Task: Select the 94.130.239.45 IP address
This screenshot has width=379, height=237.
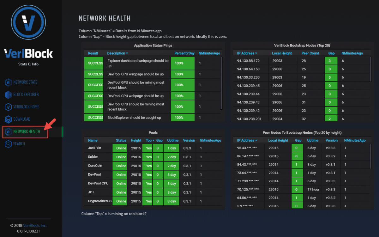Action: tap(248, 86)
